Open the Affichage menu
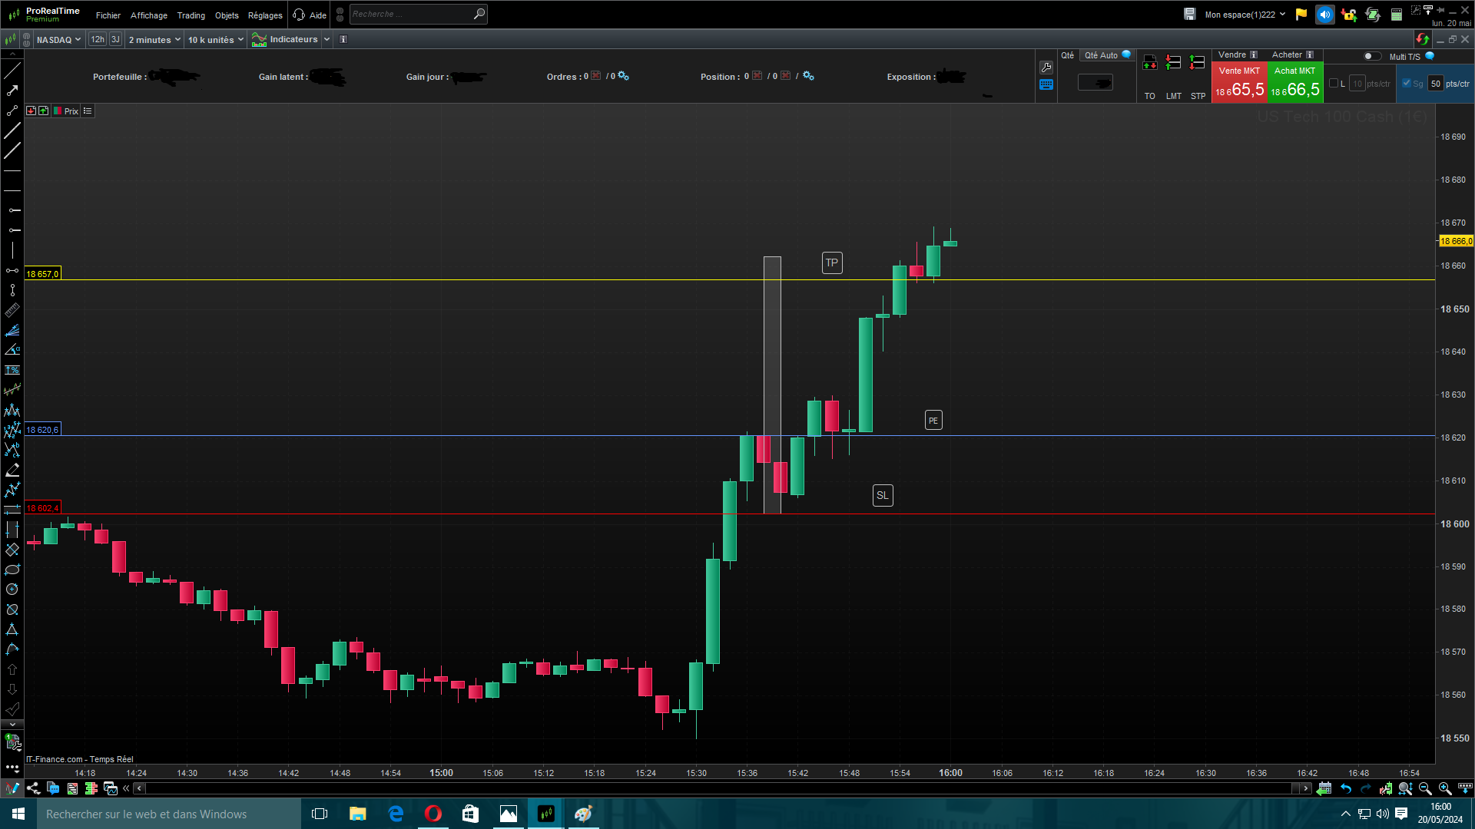The image size is (1475, 829). [x=148, y=15]
